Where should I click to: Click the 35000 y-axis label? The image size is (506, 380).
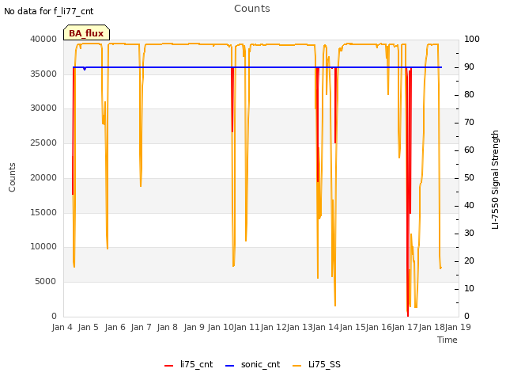pyautogui.click(x=43, y=74)
